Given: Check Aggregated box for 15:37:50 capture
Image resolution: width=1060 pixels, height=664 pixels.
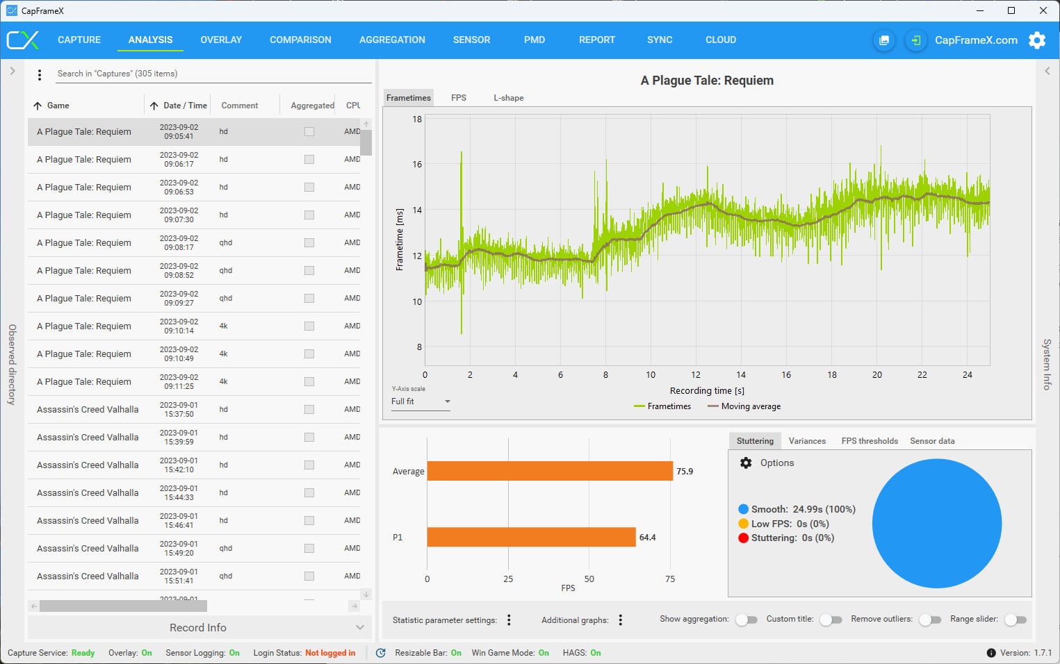Looking at the screenshot, I should [x=309, y=410].
